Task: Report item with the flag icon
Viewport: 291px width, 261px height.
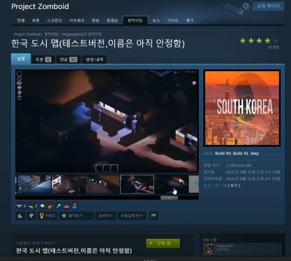Action: coord(154,216)
